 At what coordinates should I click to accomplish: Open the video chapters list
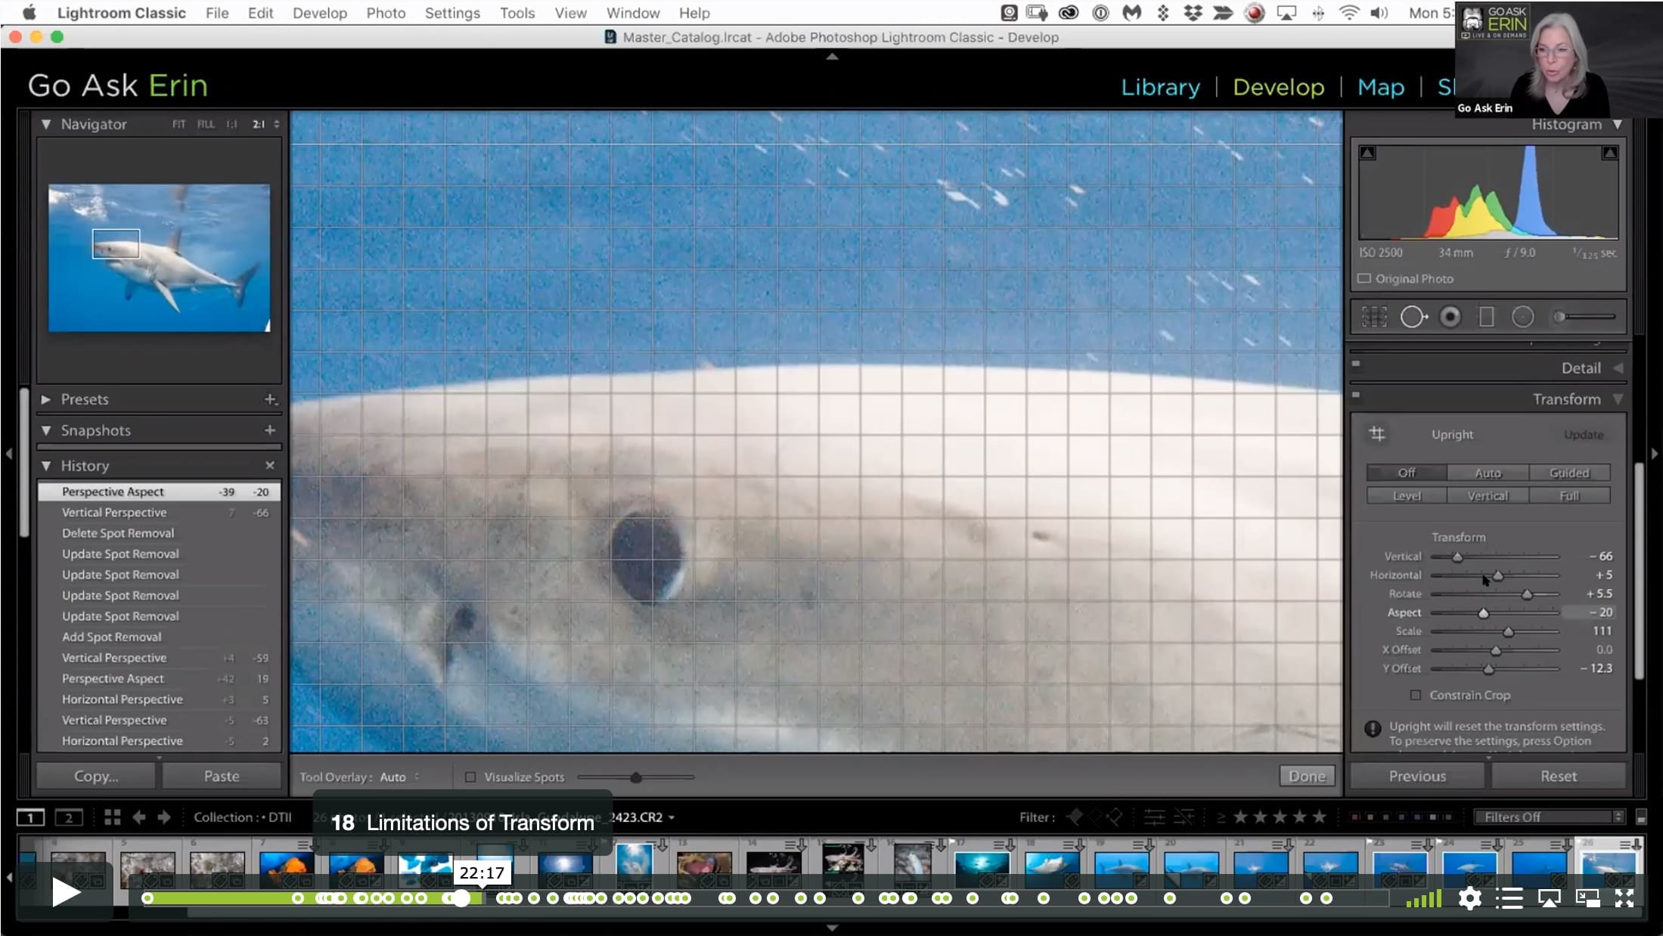click(1509, 898)
